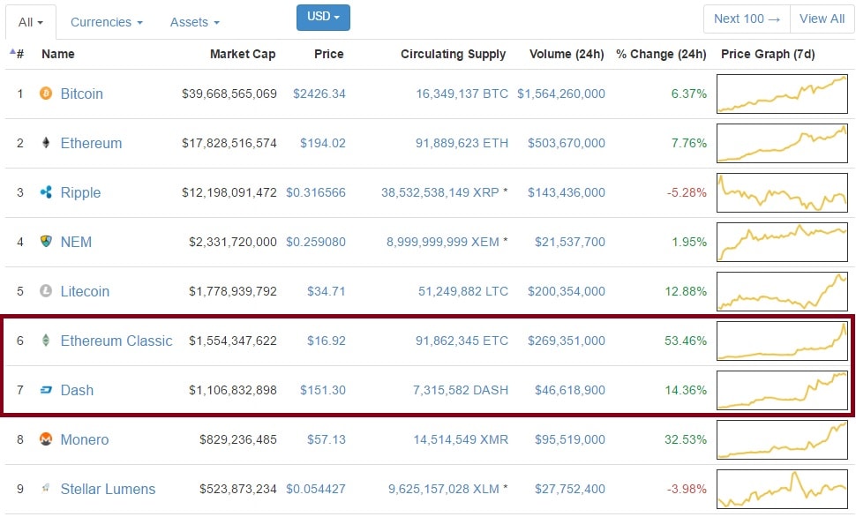Screen dimensions: 856x517
Task: Expand the Currencies dropdown menu
Action: click(107, 22)
